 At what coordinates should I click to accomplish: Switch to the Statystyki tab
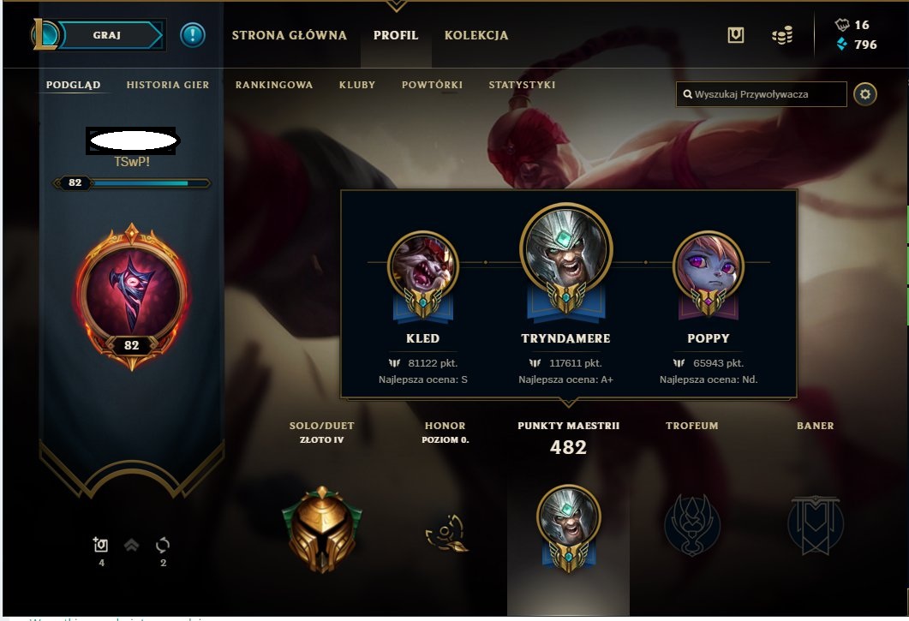click(x=522, y=85)
